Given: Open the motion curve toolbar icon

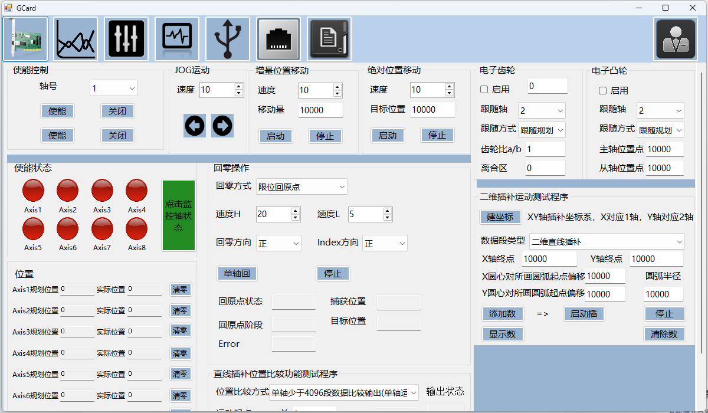Looking at the screenshot, I should [75, 38].
